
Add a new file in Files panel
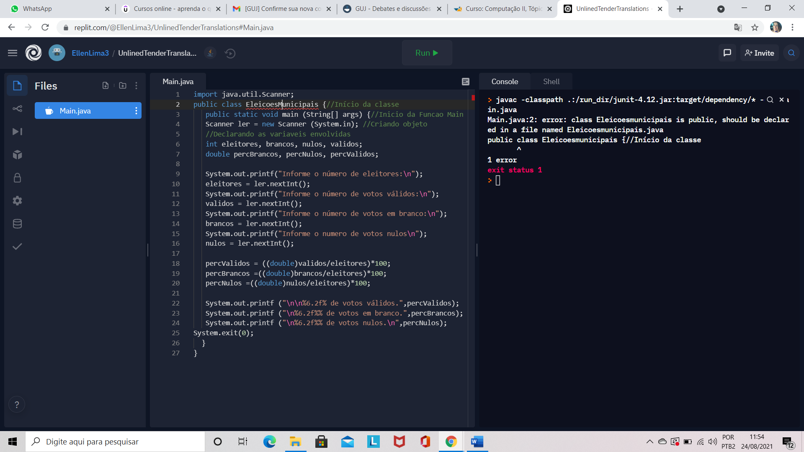coord(106,86)
